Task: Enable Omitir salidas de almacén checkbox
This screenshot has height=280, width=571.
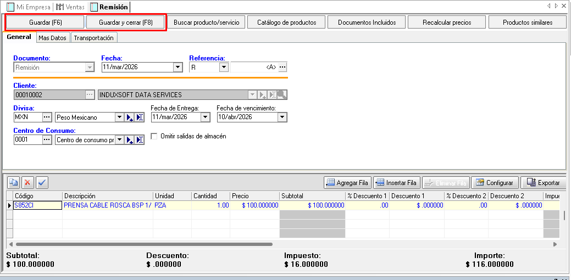Action: 154,136
